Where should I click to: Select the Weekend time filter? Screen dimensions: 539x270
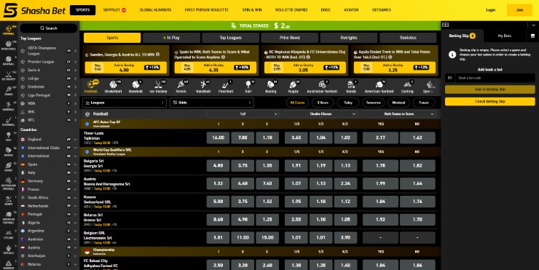click(x=398, y=103)
